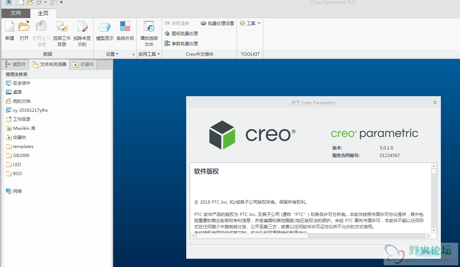
Task: Select the 文件夹浏览器 panel tab
Action: [x=49, y=64]
